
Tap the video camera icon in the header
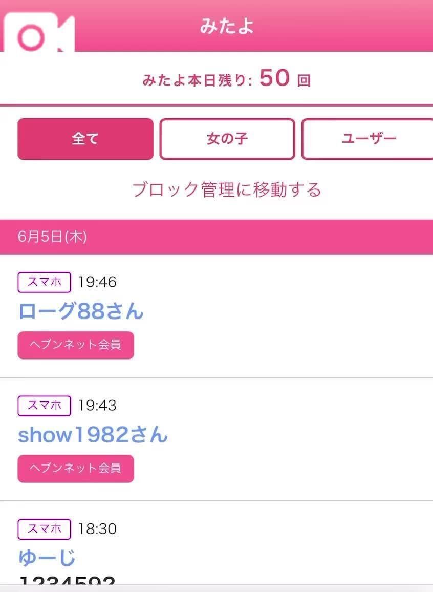pyautogui.click(x=39, y=32)
